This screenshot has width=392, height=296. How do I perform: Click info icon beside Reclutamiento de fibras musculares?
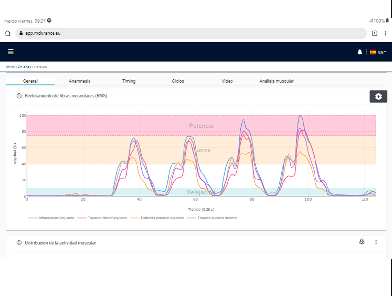(19, 96)
